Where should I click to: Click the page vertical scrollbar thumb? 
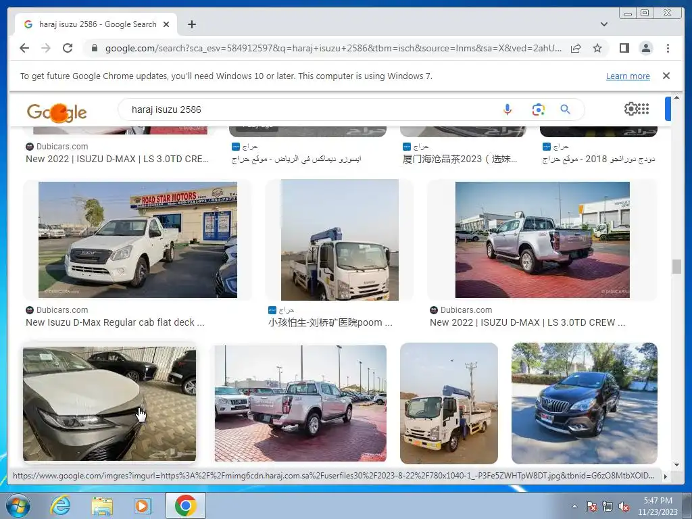click(x=676, y=266)
